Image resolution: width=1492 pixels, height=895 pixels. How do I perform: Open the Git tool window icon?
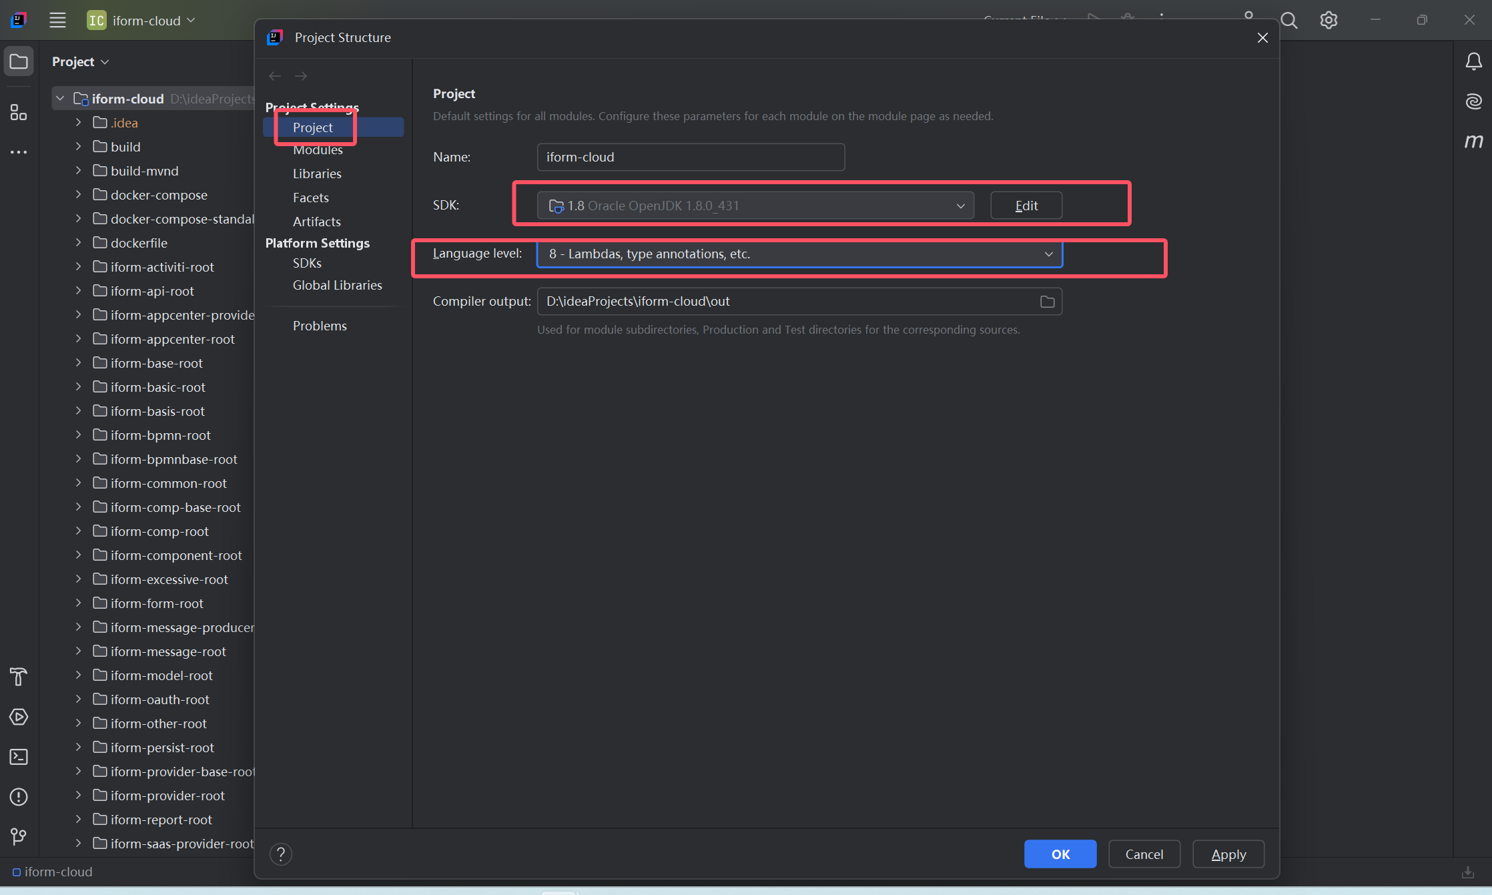pyautogui.click(x=19, y=837)
